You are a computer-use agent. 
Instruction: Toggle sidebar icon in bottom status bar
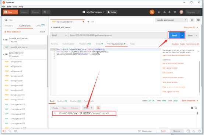click(4, 131)
